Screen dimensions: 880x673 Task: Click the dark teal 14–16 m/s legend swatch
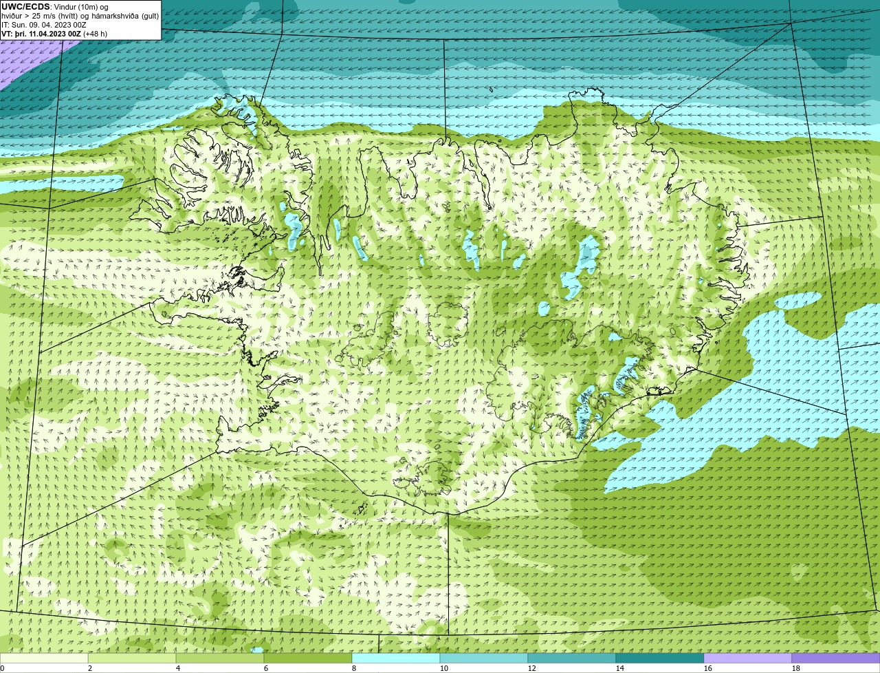coord(660,659)
